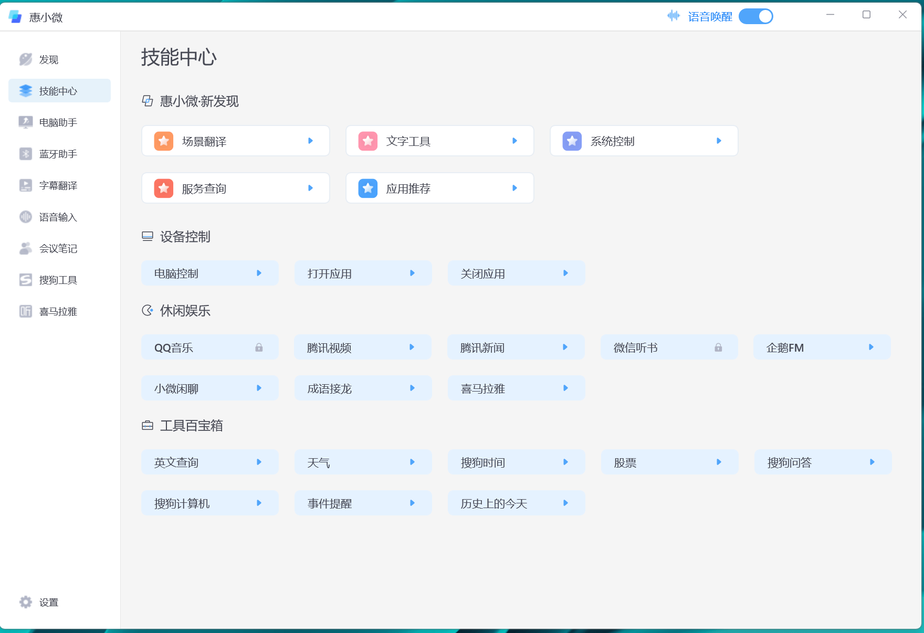Image resolution: width=924 pixels, height=633 pixels.
Task: Click the 设备控制 section heading
Action: (x=185, y=237)
